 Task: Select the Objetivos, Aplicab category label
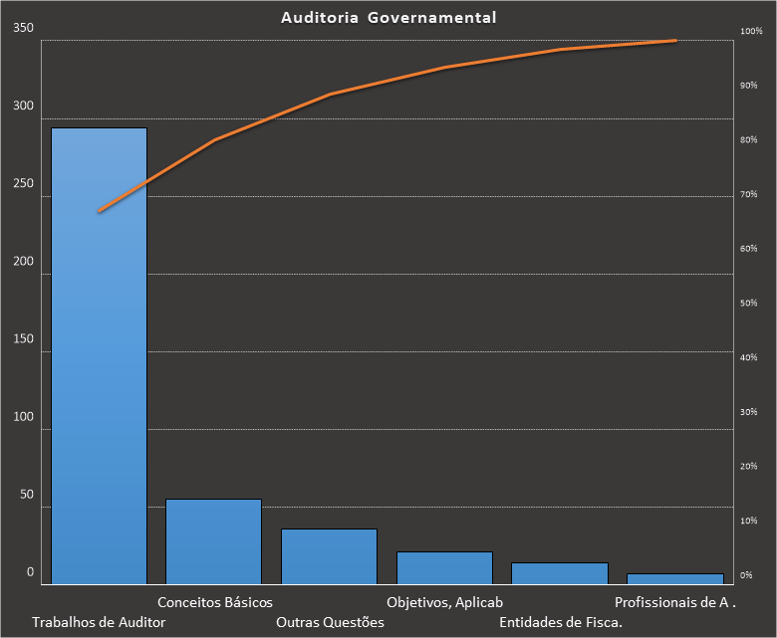tap(444, 602)
